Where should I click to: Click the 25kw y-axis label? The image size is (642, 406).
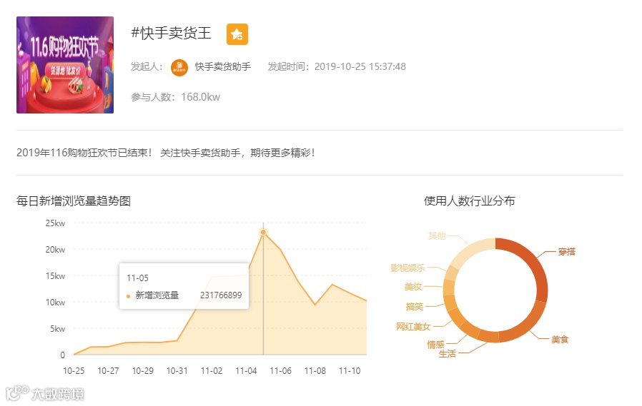(x=55, y=223)
